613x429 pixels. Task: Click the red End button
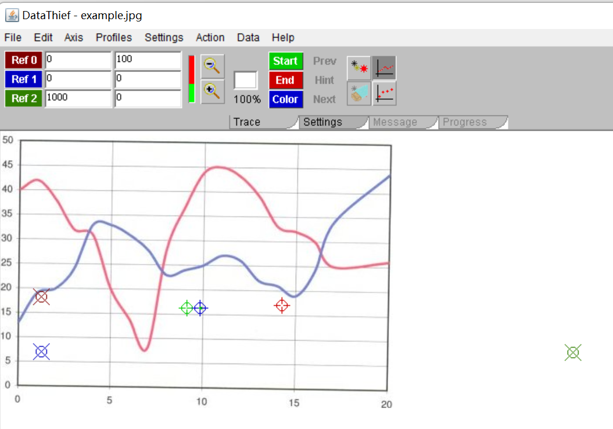286,80
